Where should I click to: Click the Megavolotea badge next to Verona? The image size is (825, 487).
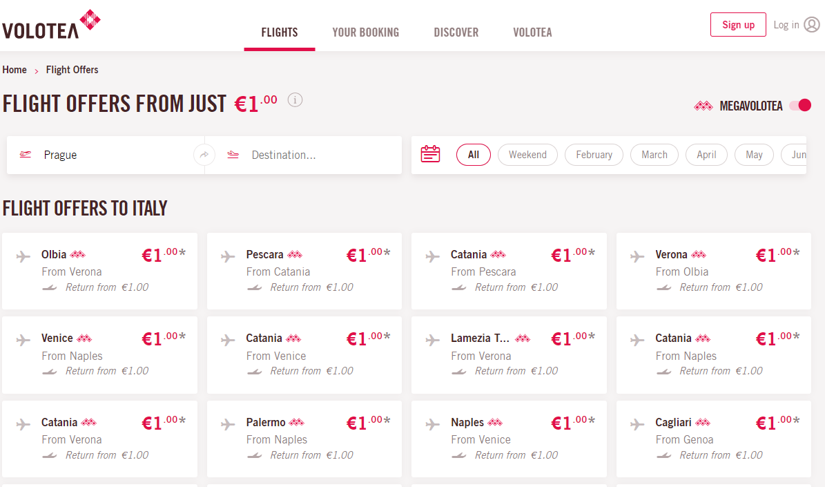(x=699, y=255)
